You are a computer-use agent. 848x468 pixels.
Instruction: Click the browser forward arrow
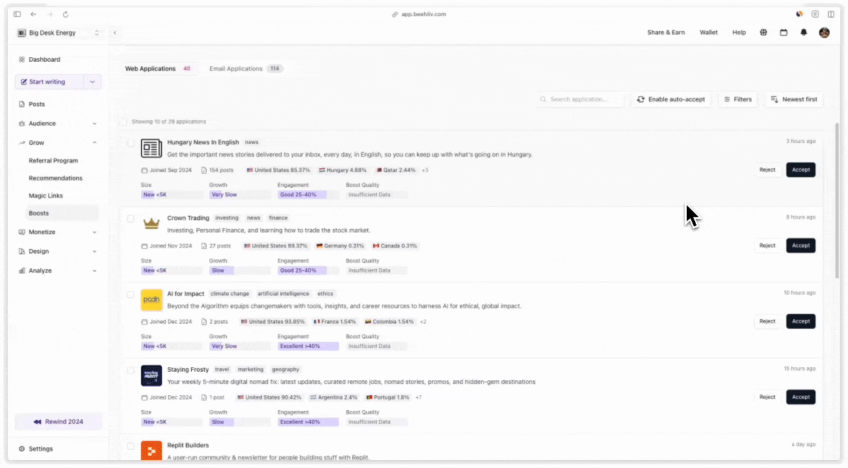tap(49, 14)
